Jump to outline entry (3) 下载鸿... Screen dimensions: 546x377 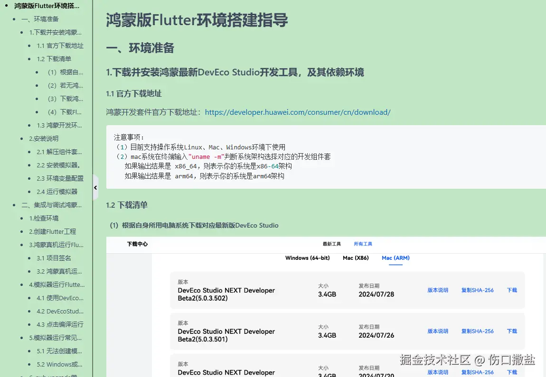pyautogui.click(x=66, y=99)
